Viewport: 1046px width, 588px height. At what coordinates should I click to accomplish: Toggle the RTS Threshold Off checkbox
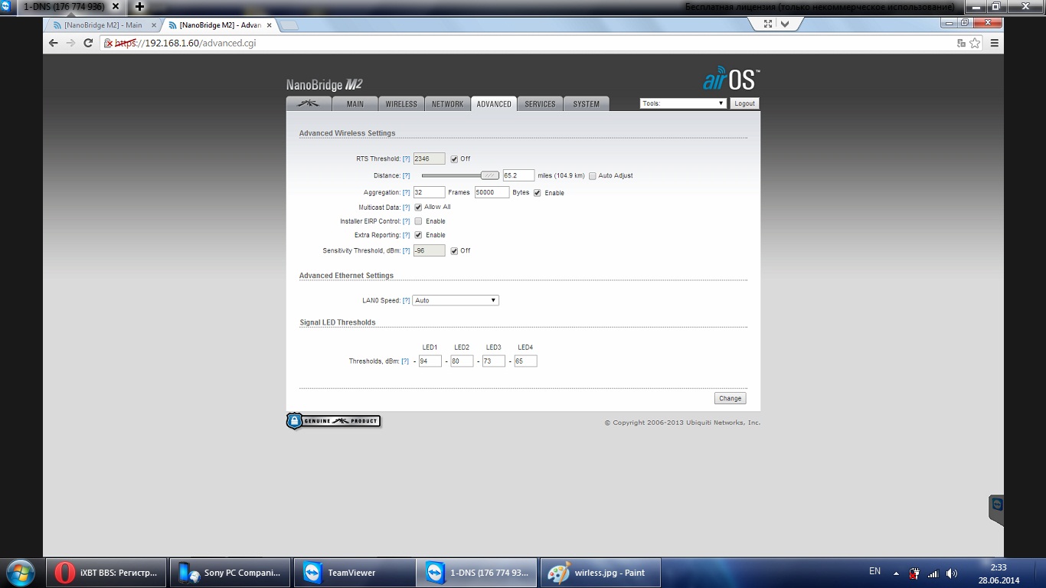(x=454, y=159)
